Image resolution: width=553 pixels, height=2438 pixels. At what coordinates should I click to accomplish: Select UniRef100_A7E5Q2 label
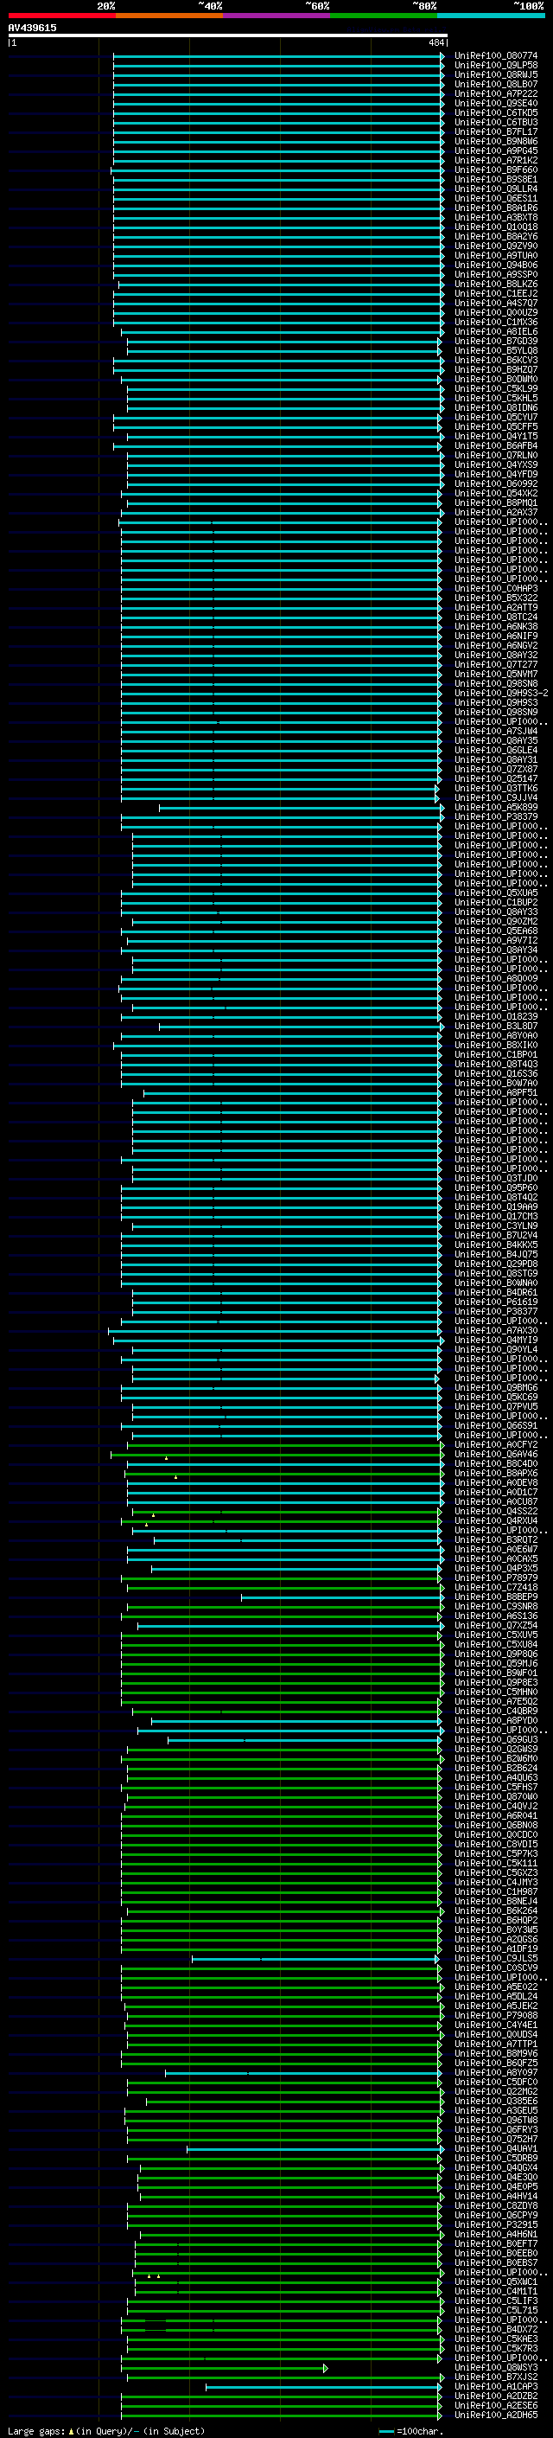pyautogui.click(x=495, y=1701)
